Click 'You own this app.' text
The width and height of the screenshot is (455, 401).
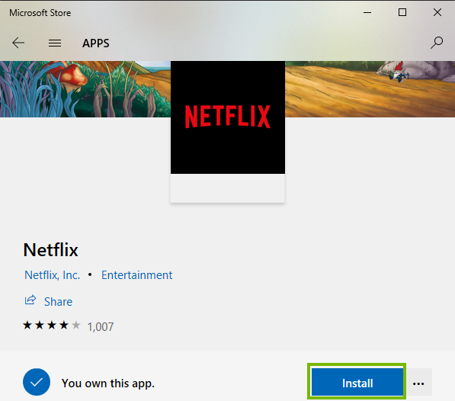click(x=108, y=383)
